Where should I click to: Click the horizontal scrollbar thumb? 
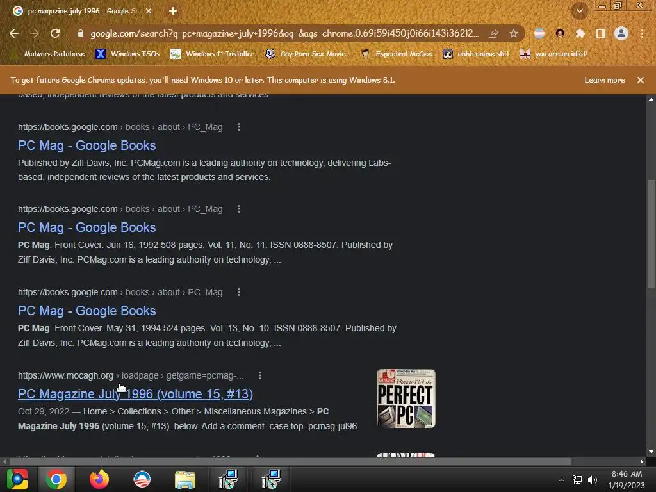click(x=290, y=461)
